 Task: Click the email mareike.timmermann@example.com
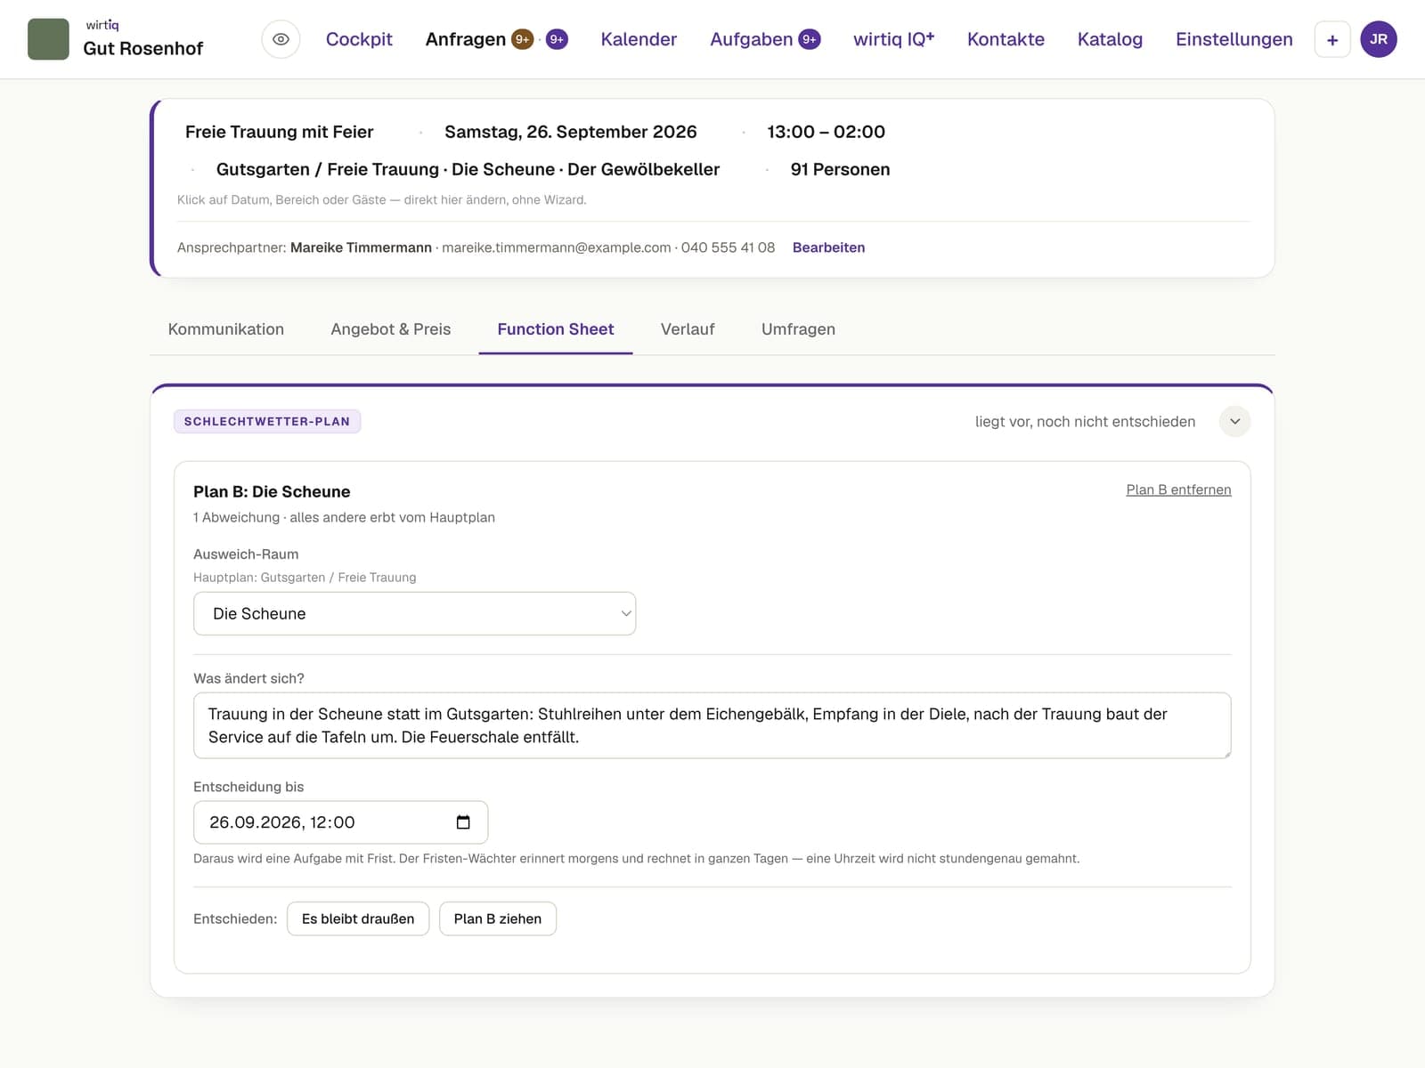[x=557, y=247]
